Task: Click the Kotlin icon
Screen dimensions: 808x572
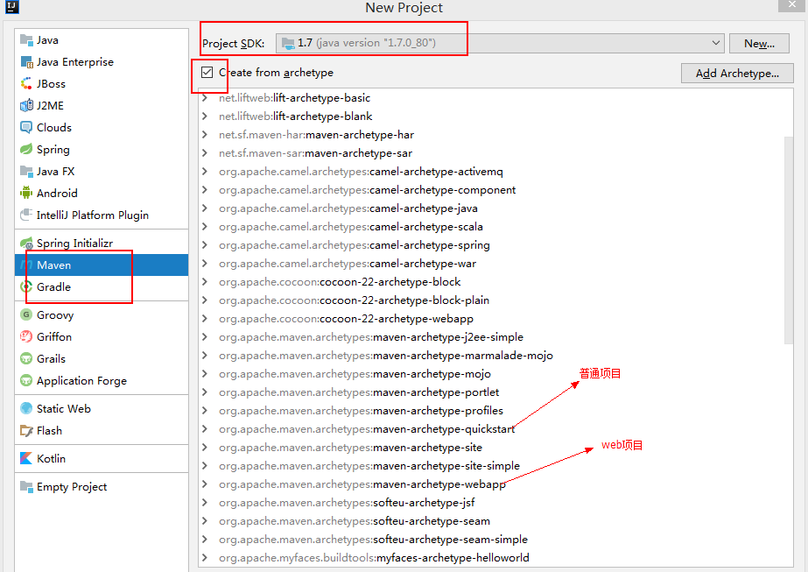Action: coord(26,458)
